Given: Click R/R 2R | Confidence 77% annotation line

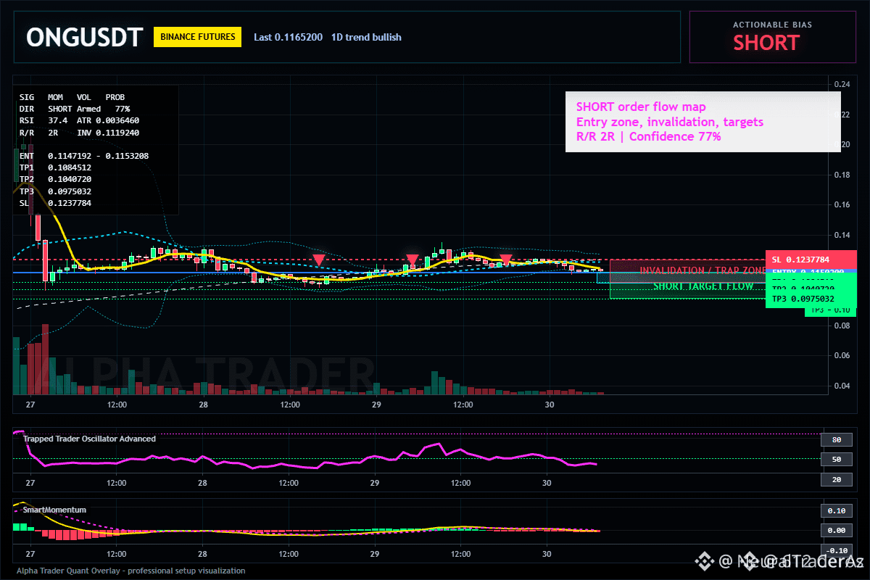Looking at the screenshot, I should coord(648,136).
